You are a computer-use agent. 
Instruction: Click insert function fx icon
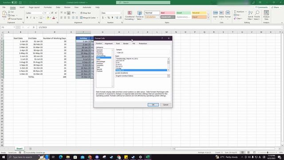point(34,27)
